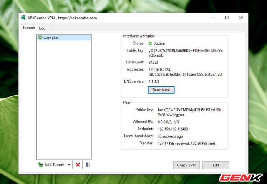Viewport: 267px width, 184px height.
Task: Click the Check VPN button
Action: 186,165
